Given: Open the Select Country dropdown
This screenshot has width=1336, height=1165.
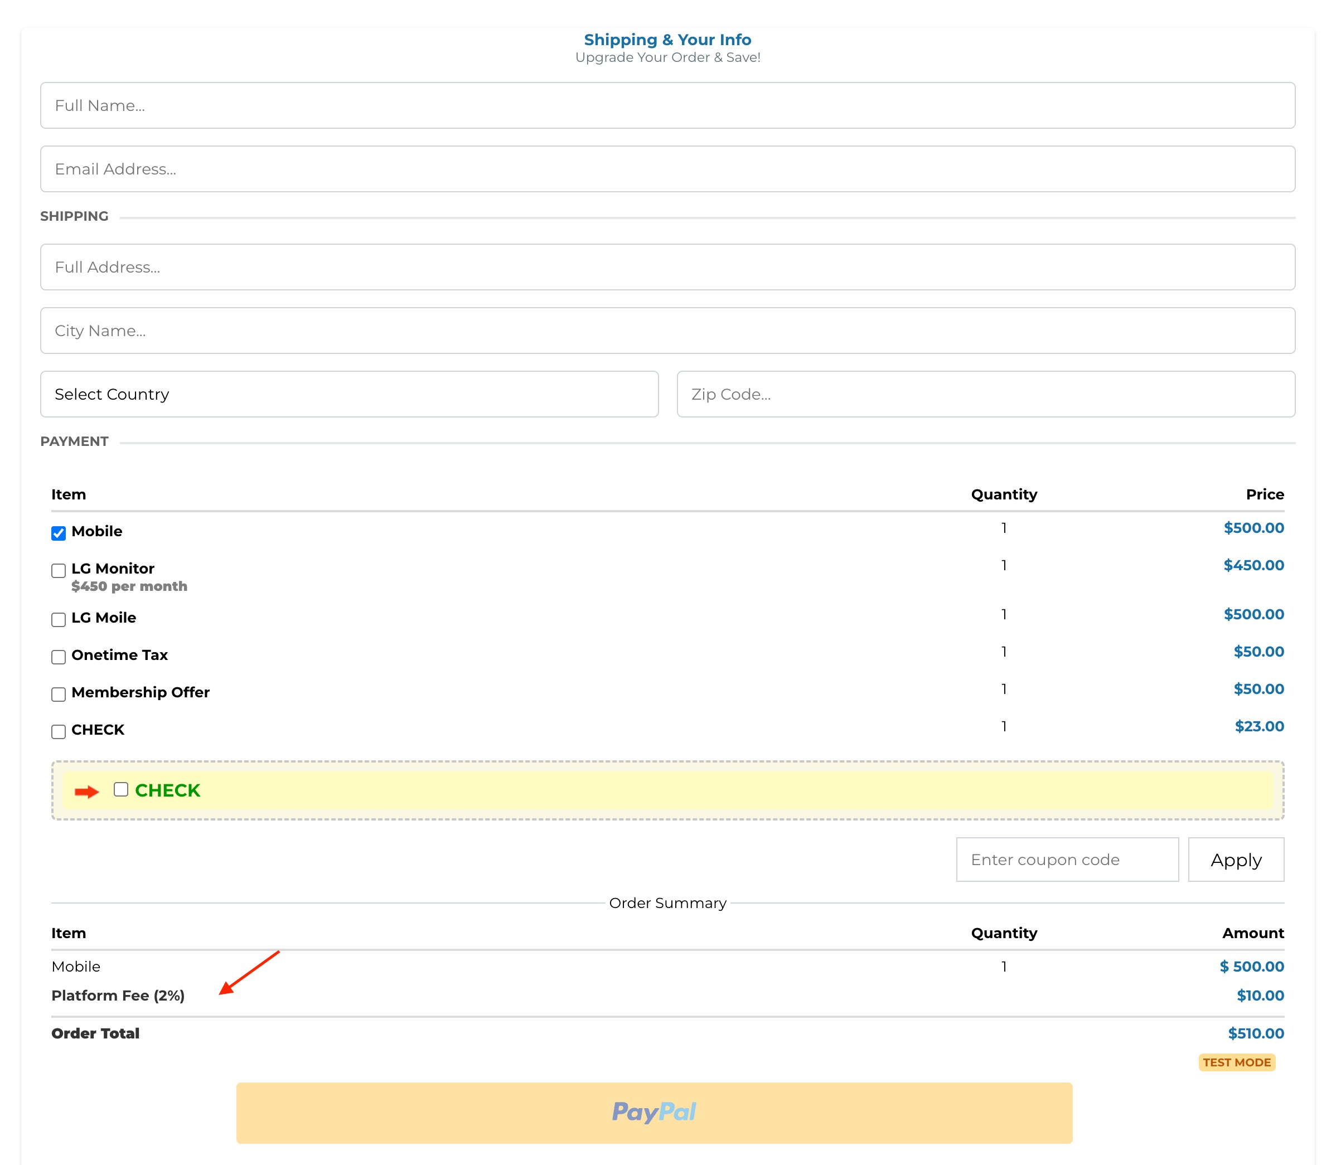Looking at the screenshot, I should [x=349, y=394].
